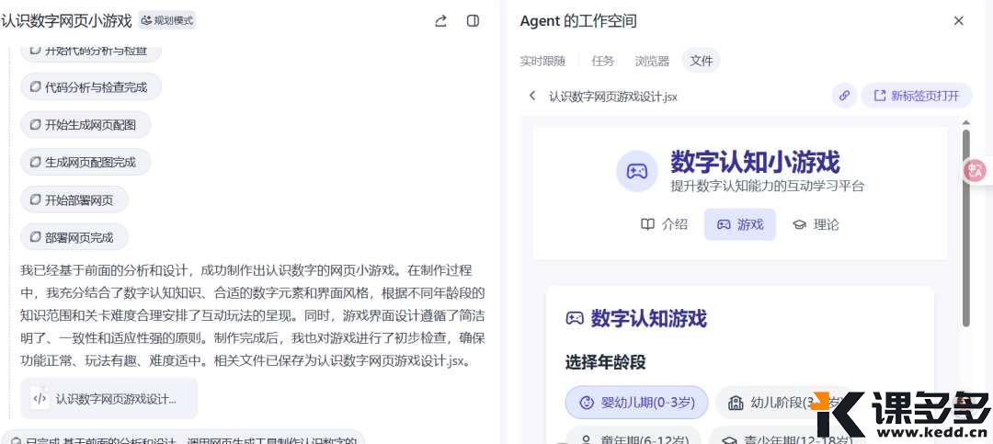The height and width of the screenshot is (444, 993).
Task: Click the baby face icon in 婴幼儿期 chip
Action: tap(587, 403)
